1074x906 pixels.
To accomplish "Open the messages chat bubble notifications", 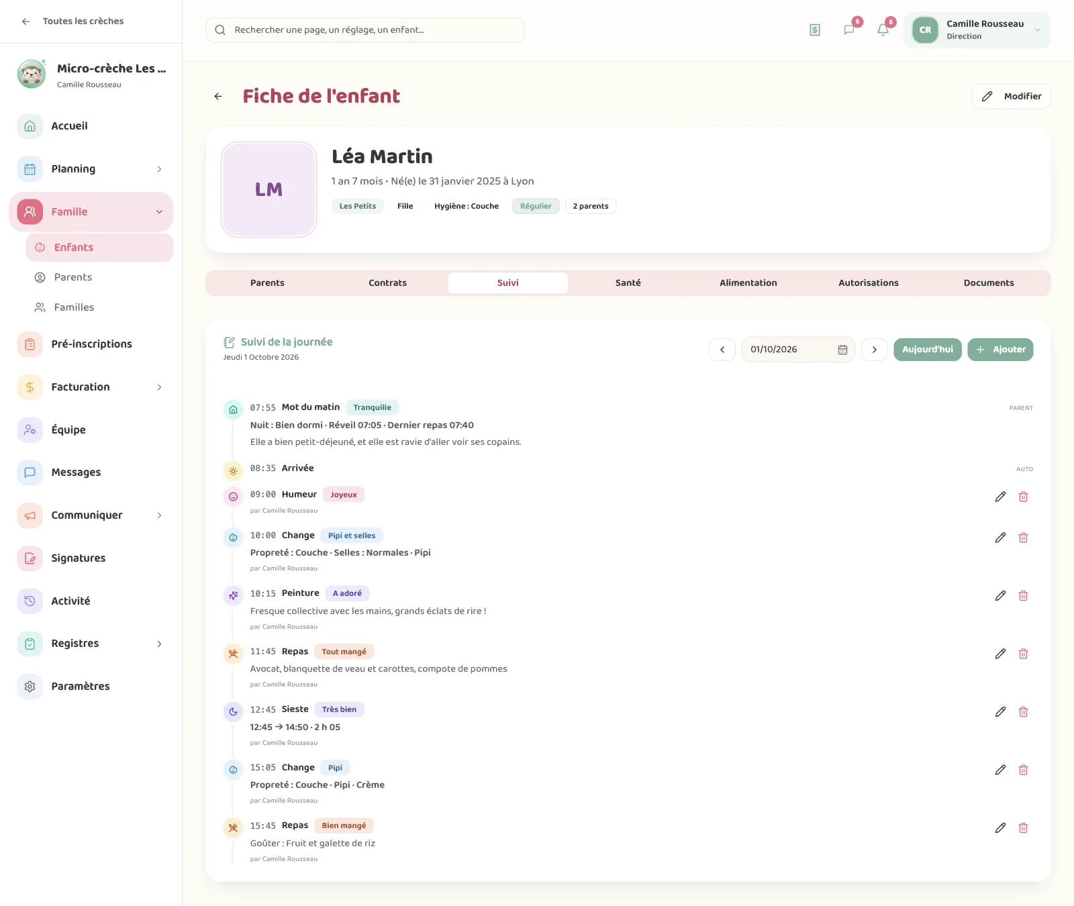I will click(849, 30).
